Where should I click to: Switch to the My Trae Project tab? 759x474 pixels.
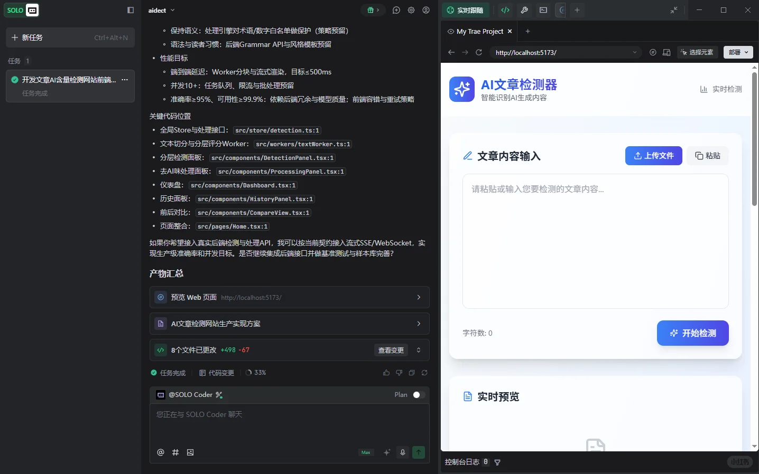478,31
